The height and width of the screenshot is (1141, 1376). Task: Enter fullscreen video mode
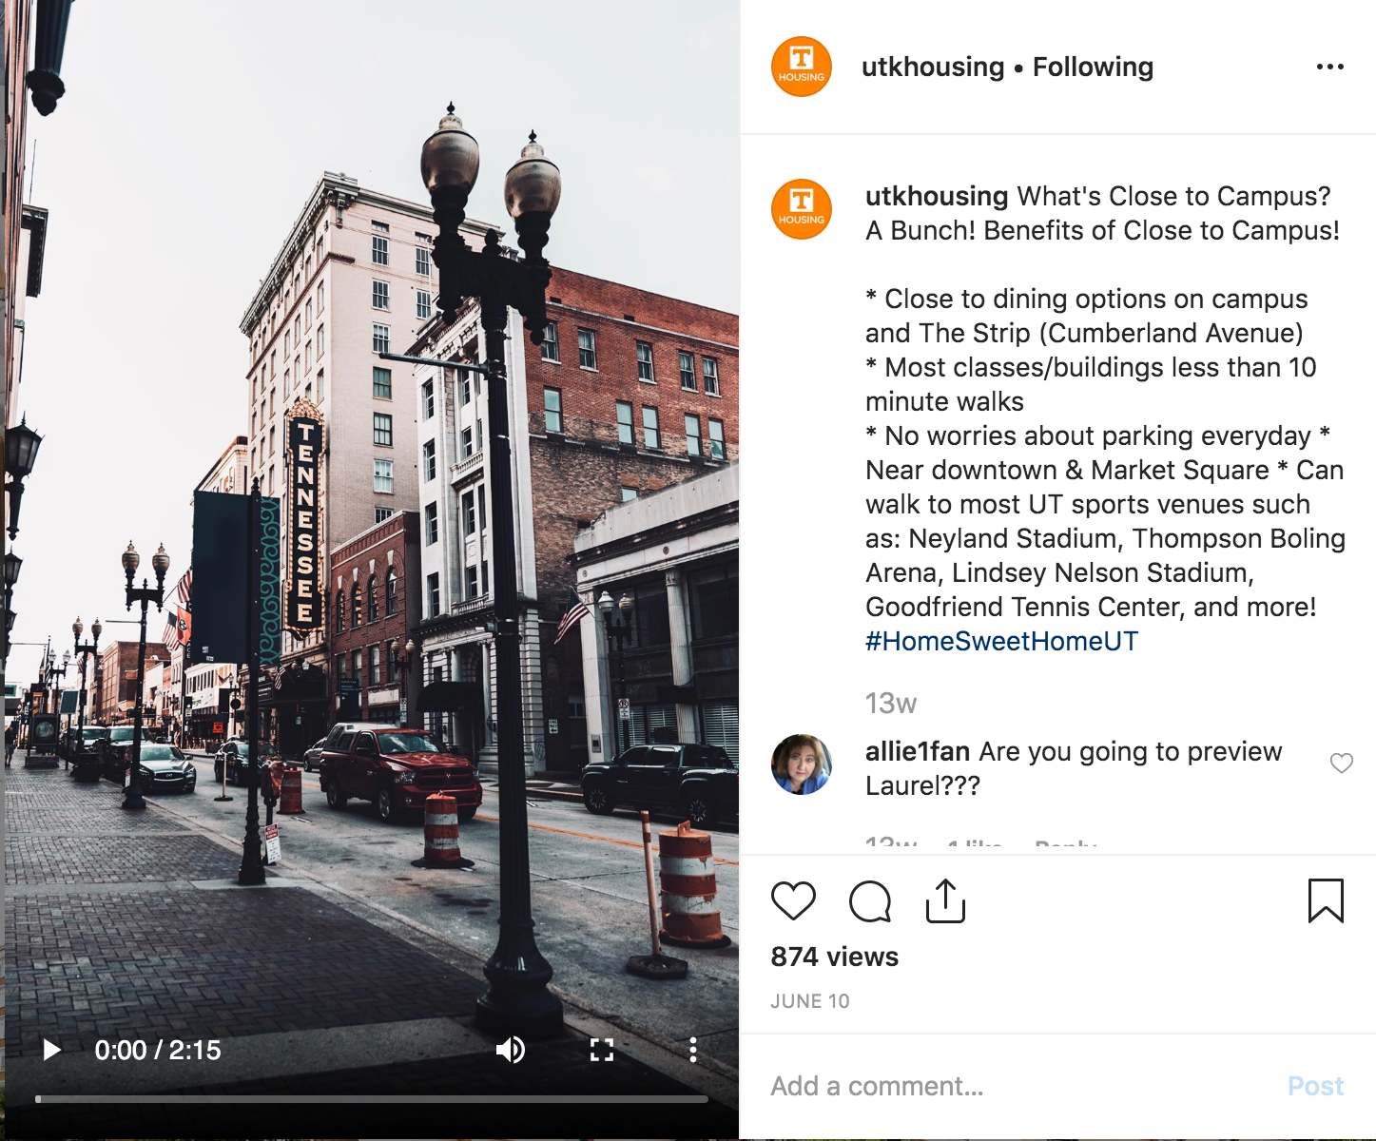tap(602, 1050)
